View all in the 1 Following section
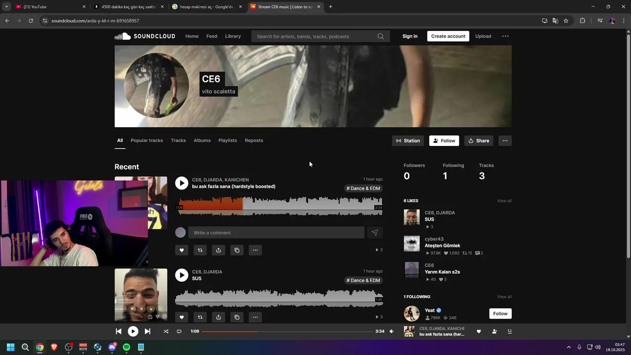Viewport: 631px width, 355px height. pyautogui.click(x=504, y=297)
